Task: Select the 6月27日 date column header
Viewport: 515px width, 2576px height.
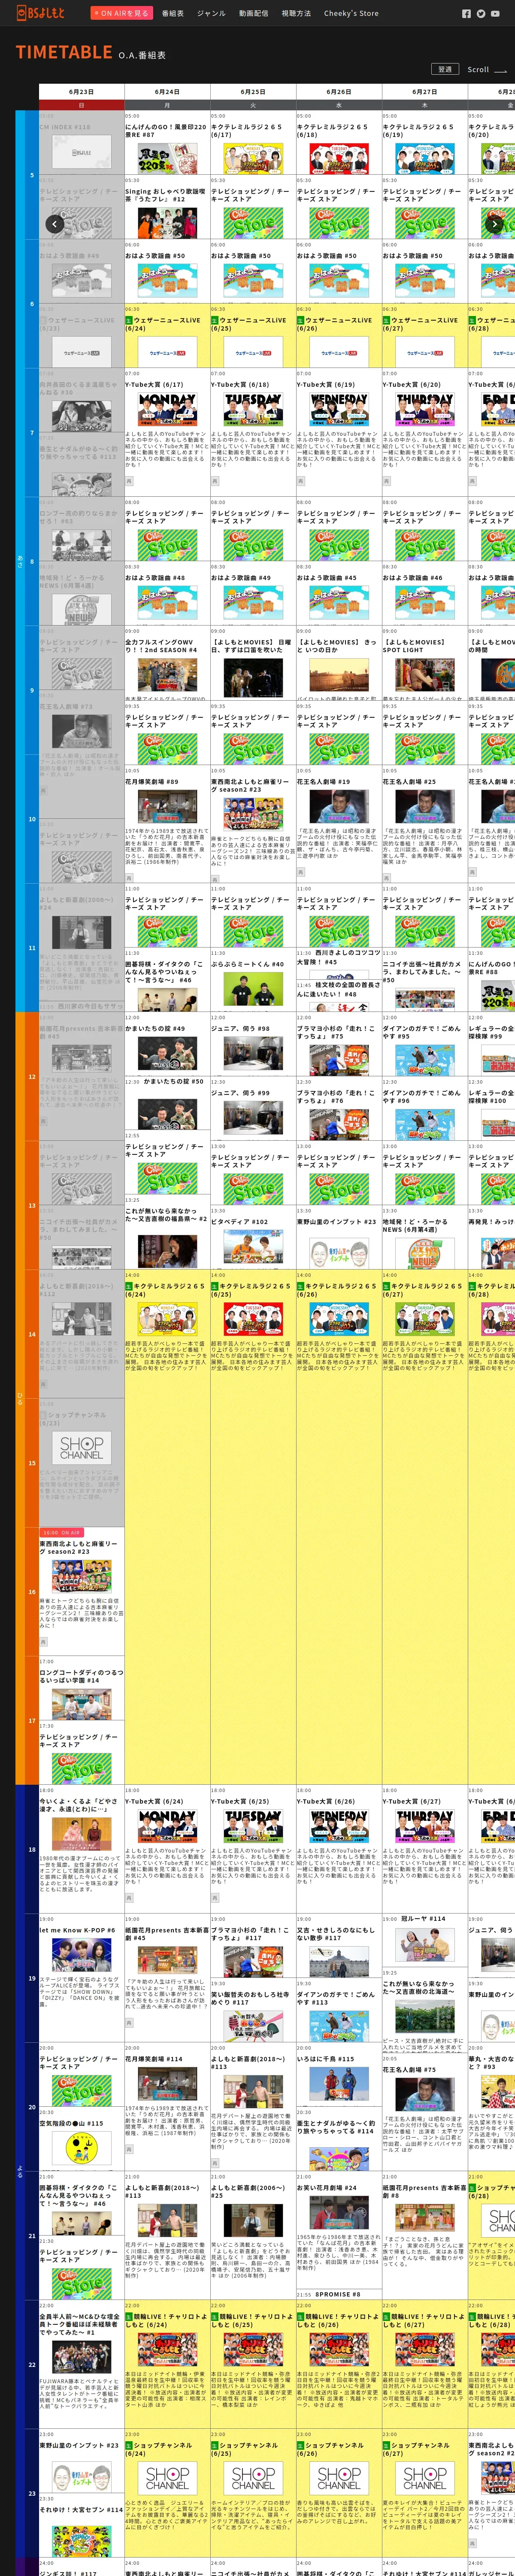Action: pos(425,92)
